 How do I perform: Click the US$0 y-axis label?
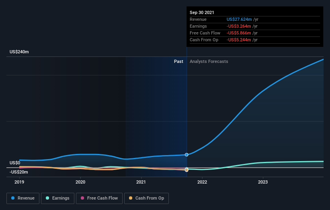pyautogui.click(x=15, y=163)
